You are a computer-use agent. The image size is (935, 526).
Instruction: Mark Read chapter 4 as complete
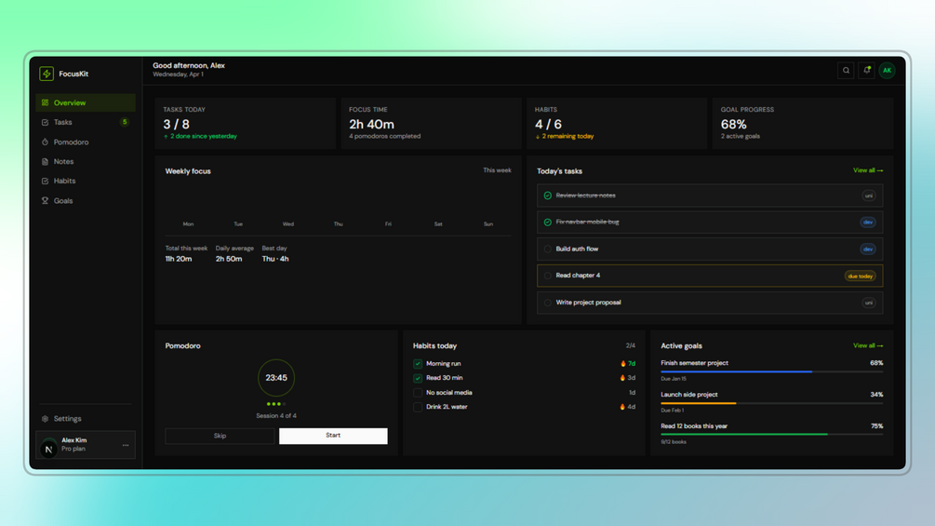(547, 276)
